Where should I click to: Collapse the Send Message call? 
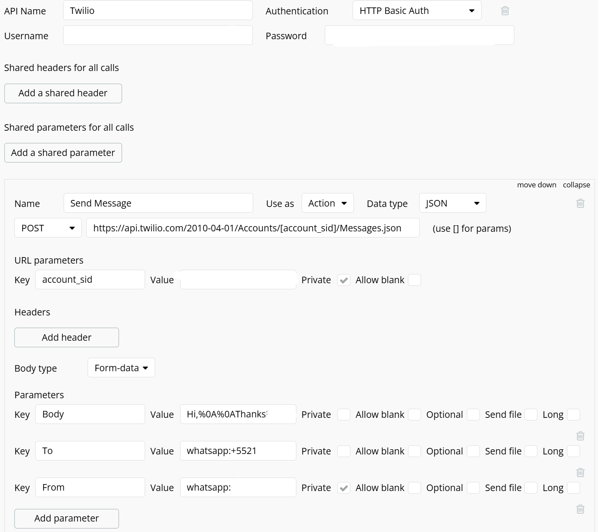[x=576, y=185]
